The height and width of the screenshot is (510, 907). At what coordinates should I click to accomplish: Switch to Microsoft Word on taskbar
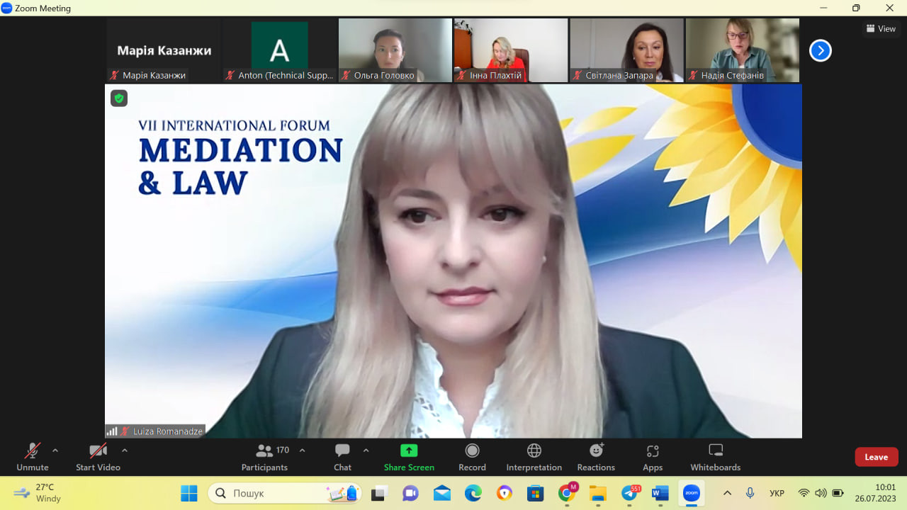(660, 493)
